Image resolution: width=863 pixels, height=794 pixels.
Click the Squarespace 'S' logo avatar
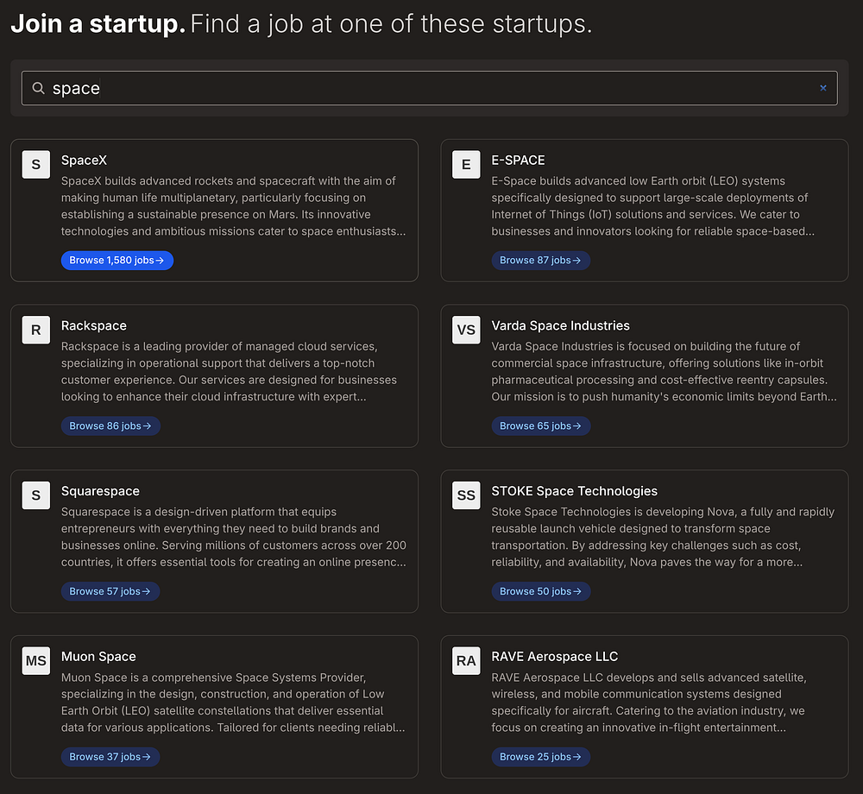click(x=35, y=496)
